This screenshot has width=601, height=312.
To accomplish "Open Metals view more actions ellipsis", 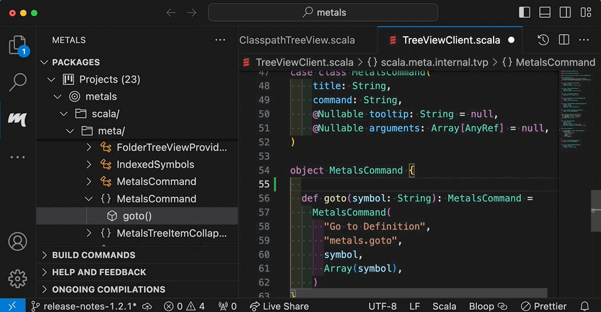I will click(x=220, y=40).
